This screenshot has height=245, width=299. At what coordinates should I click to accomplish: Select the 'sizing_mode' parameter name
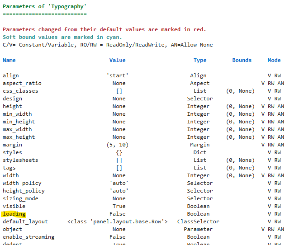(20, 198)
